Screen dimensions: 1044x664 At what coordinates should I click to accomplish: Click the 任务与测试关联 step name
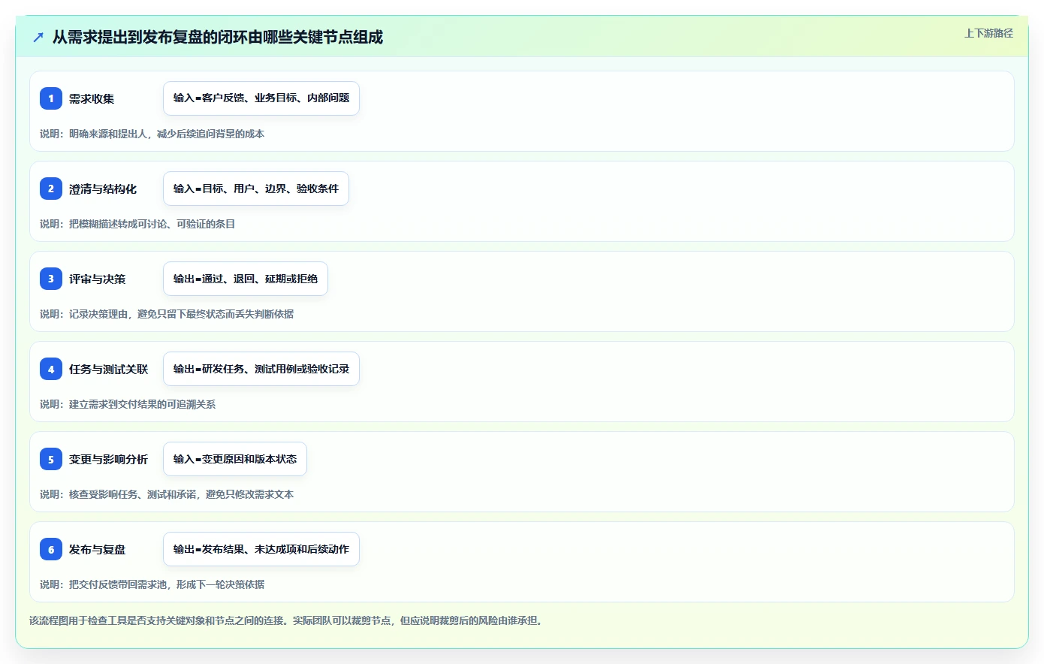tap(109, 369)
